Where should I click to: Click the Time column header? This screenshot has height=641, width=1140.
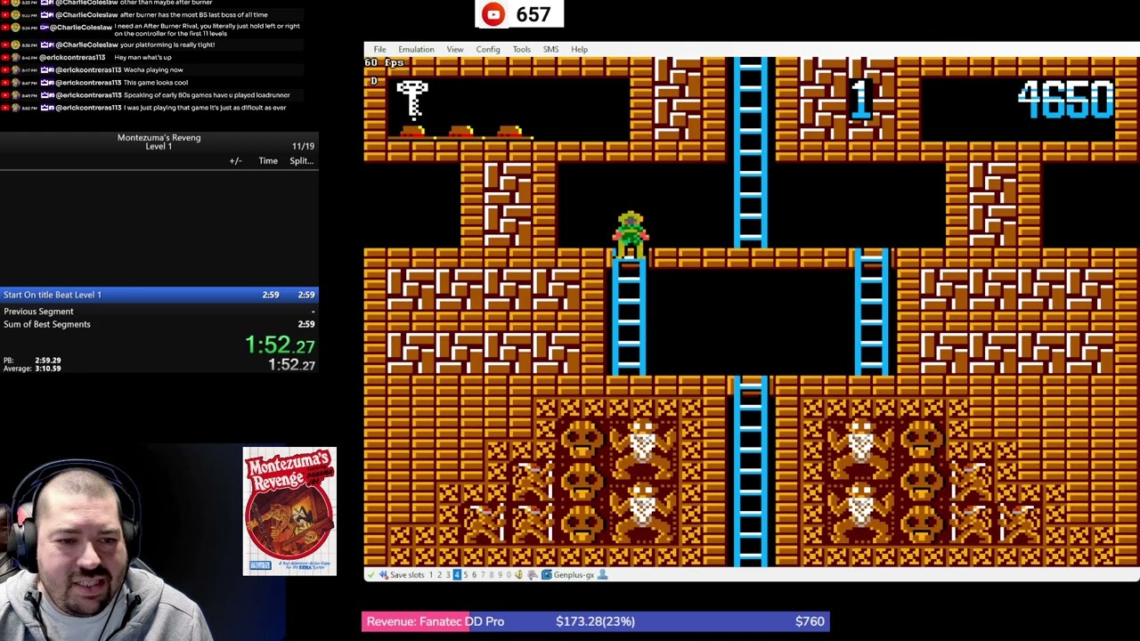point(268,161)
